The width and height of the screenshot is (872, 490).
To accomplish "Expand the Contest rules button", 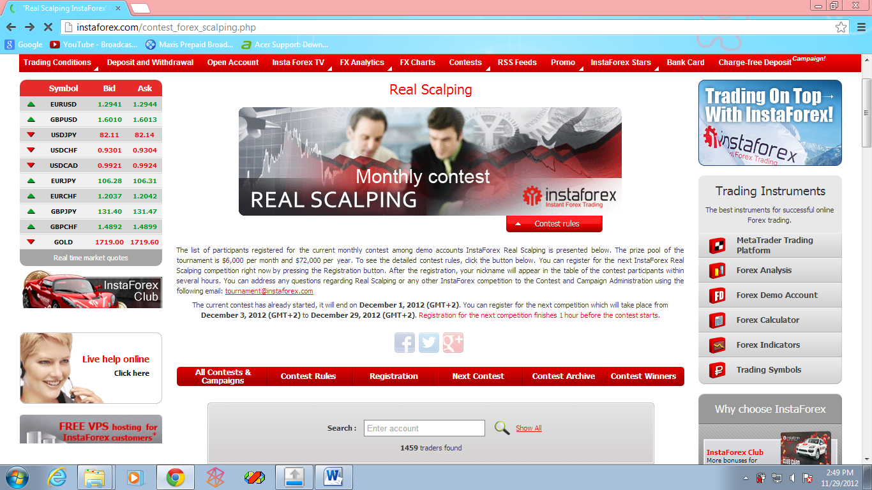I will pyautogui.click(x=554, y=224).
